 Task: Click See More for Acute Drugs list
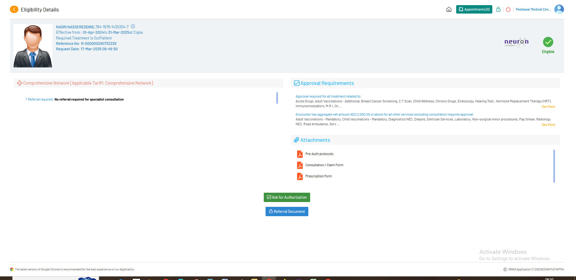click(548, 107)
